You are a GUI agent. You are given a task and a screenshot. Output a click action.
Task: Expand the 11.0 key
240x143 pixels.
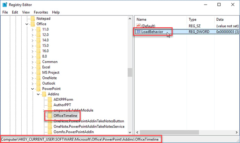coord(32,30)
